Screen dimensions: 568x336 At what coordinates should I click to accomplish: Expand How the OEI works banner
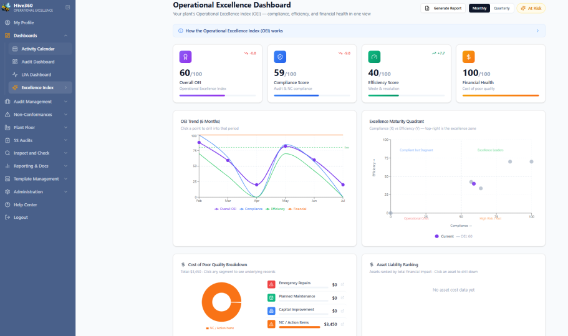359,31
